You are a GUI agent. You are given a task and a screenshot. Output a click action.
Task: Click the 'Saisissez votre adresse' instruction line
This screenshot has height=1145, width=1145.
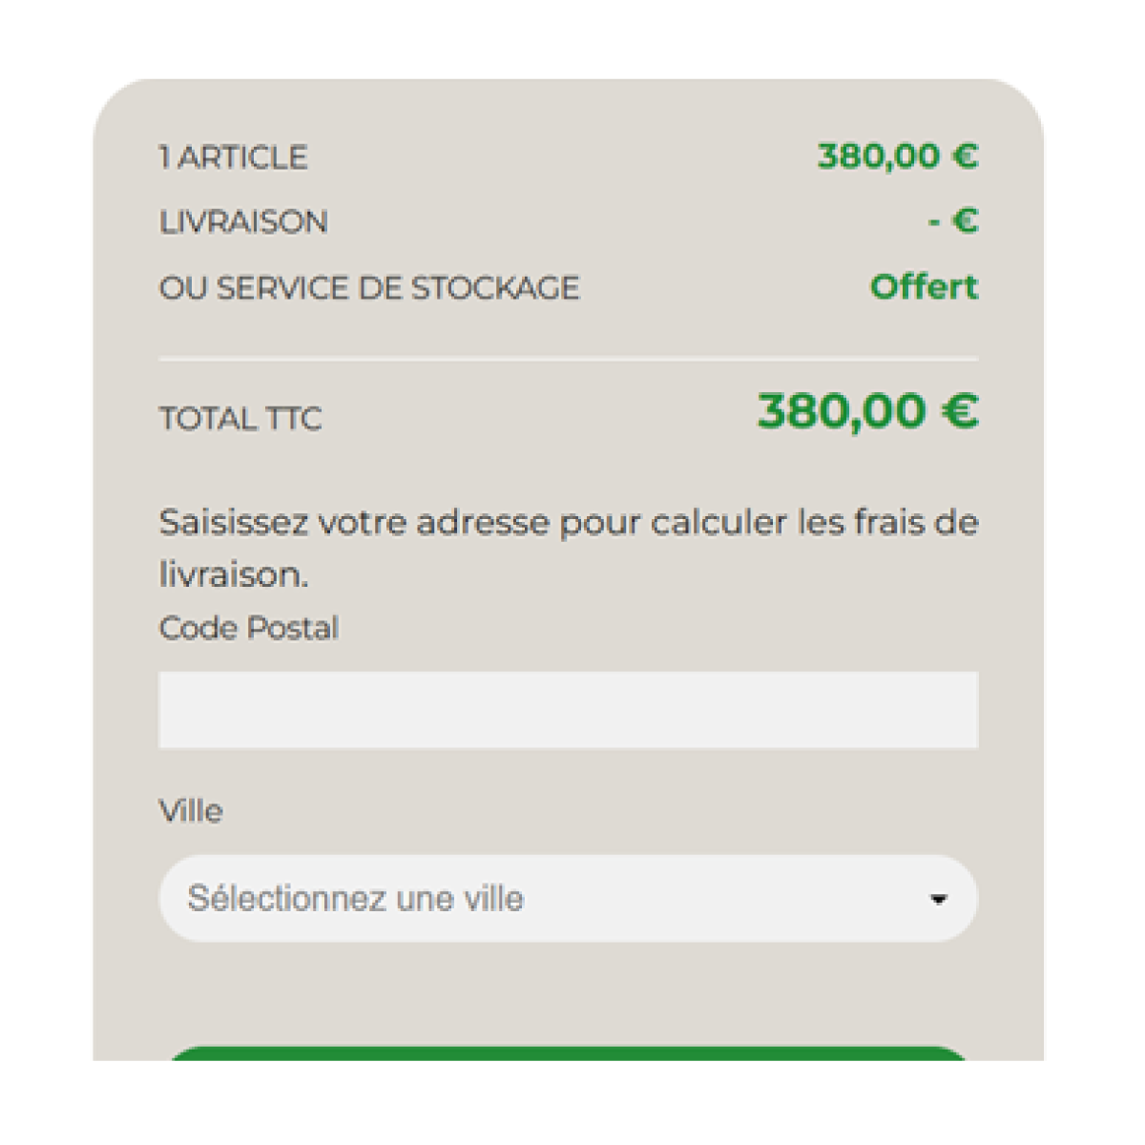568,523
